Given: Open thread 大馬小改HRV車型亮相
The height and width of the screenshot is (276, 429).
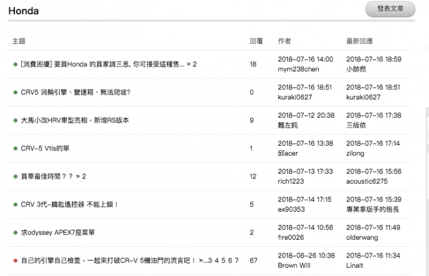Looking at the screenshot, I should click(74, 120).
